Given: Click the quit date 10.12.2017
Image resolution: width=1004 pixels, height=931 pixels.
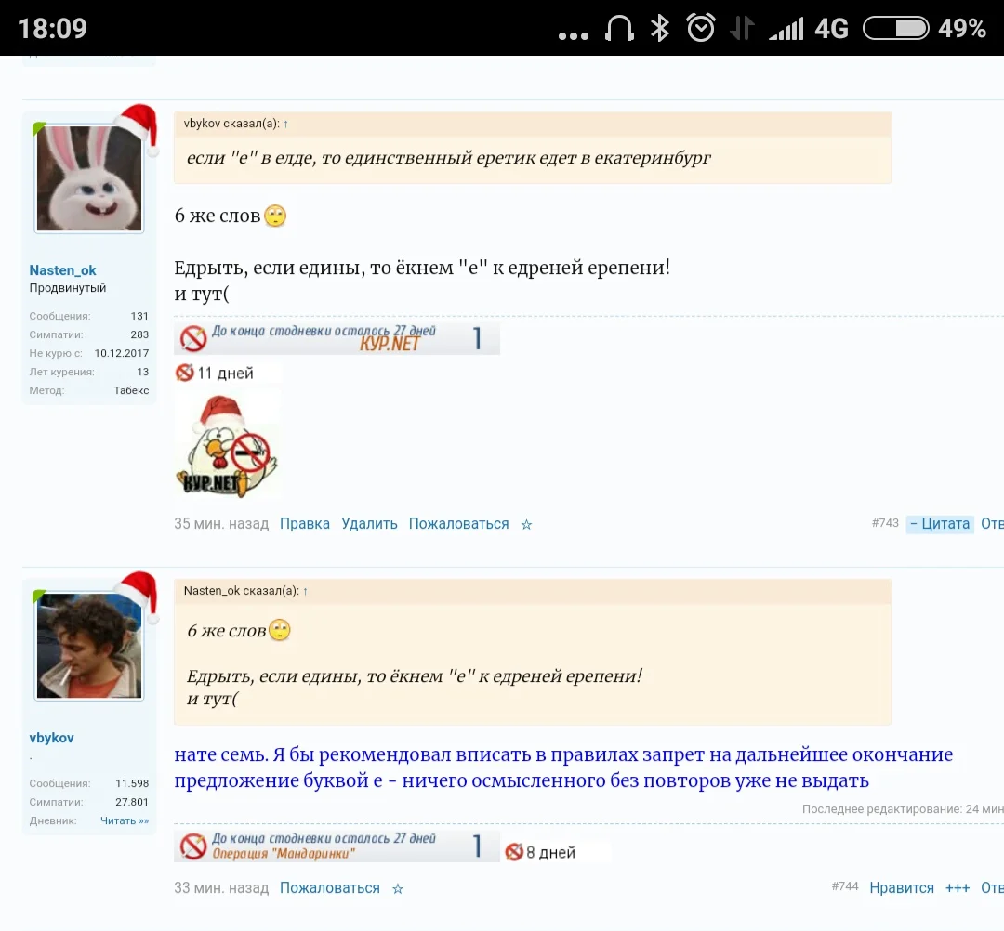Looking at the screenshot, I should pos(122,353).
